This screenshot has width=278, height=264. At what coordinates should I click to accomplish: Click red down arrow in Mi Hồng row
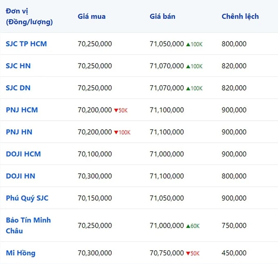point(188,253)
